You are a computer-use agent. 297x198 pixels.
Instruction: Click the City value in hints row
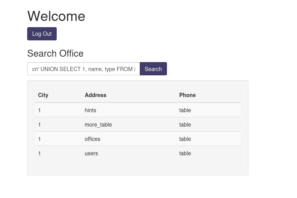[x=39, y=110]
